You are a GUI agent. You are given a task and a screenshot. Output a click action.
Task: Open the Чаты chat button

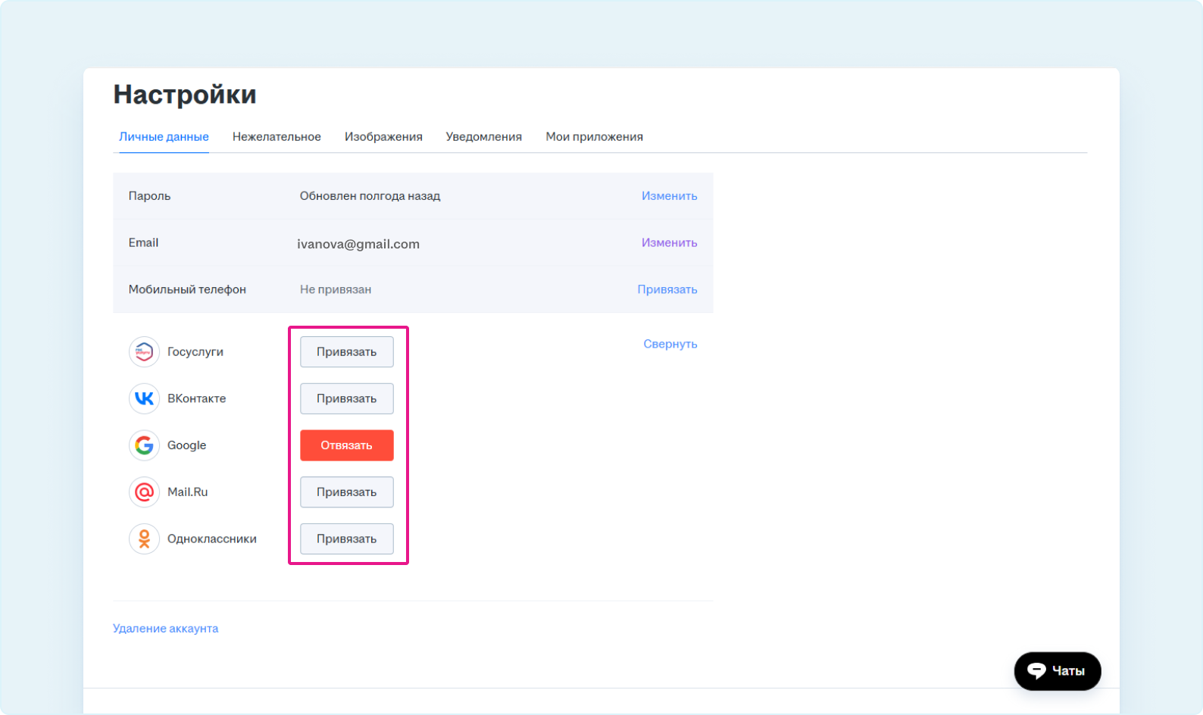point(1058,671)
